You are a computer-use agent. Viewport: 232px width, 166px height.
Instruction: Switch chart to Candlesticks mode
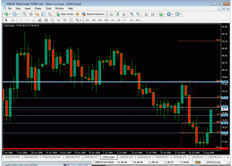point(118,14)
